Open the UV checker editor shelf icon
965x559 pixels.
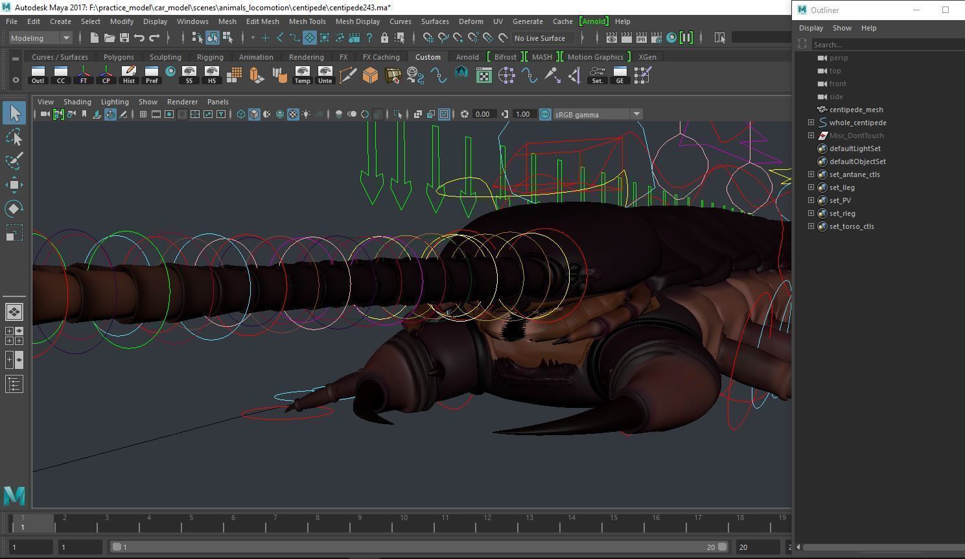pyautogui.click(x=484, y=76)
